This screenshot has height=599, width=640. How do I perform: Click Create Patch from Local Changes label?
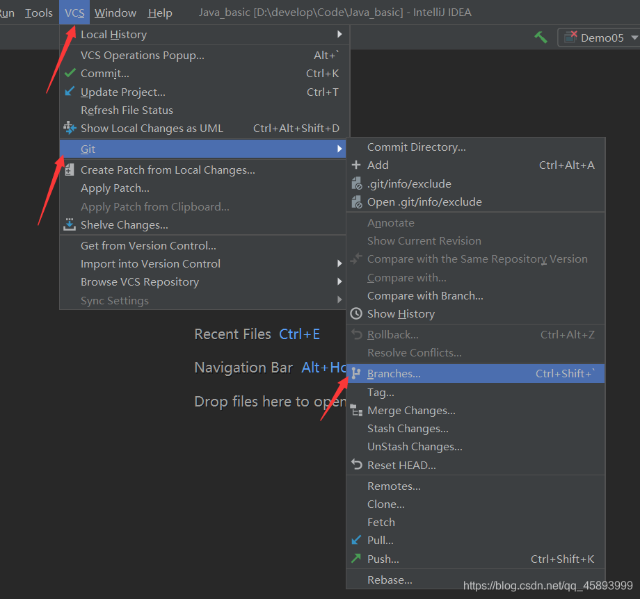pos(168,170)
